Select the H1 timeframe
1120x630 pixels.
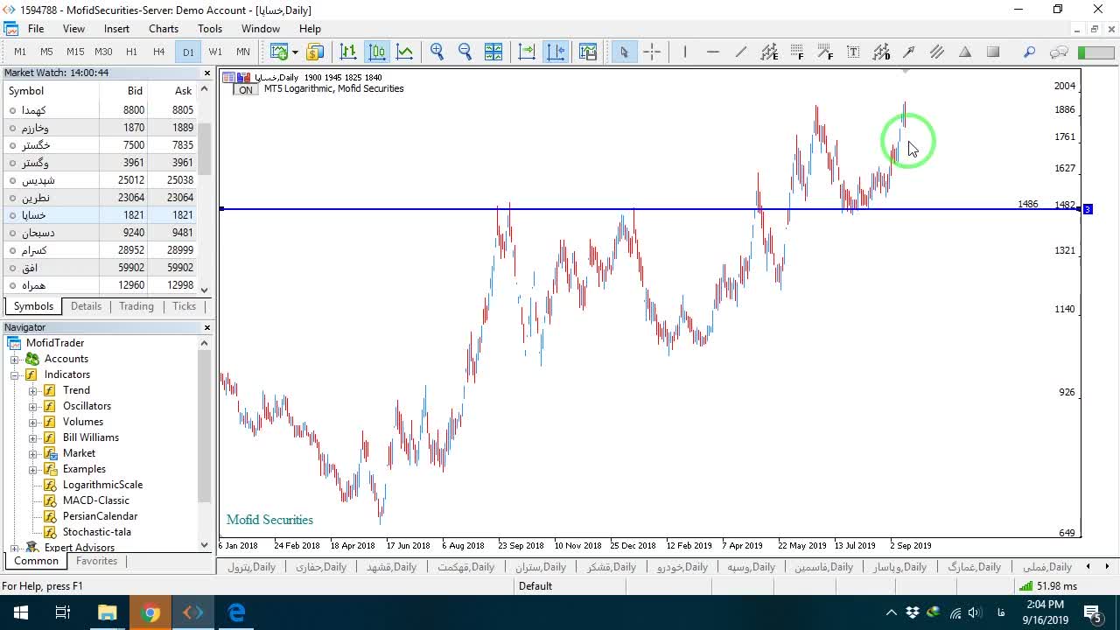(131, 52)
